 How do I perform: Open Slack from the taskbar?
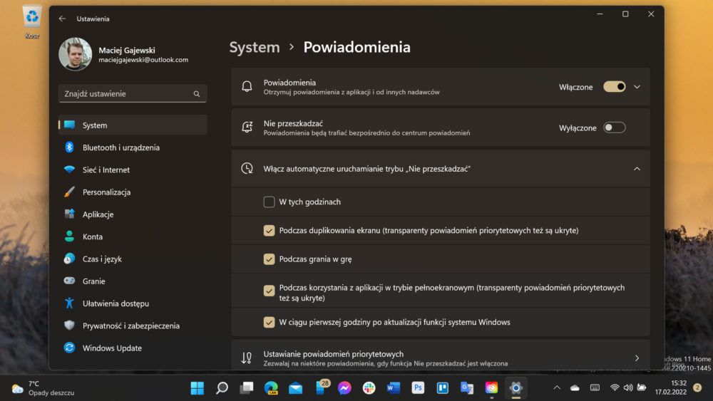pos(369,388)
